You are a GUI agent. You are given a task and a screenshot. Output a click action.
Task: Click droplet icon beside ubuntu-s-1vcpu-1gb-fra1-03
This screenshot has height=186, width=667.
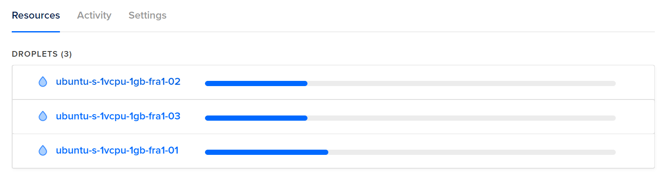click(x=43, y=116)
